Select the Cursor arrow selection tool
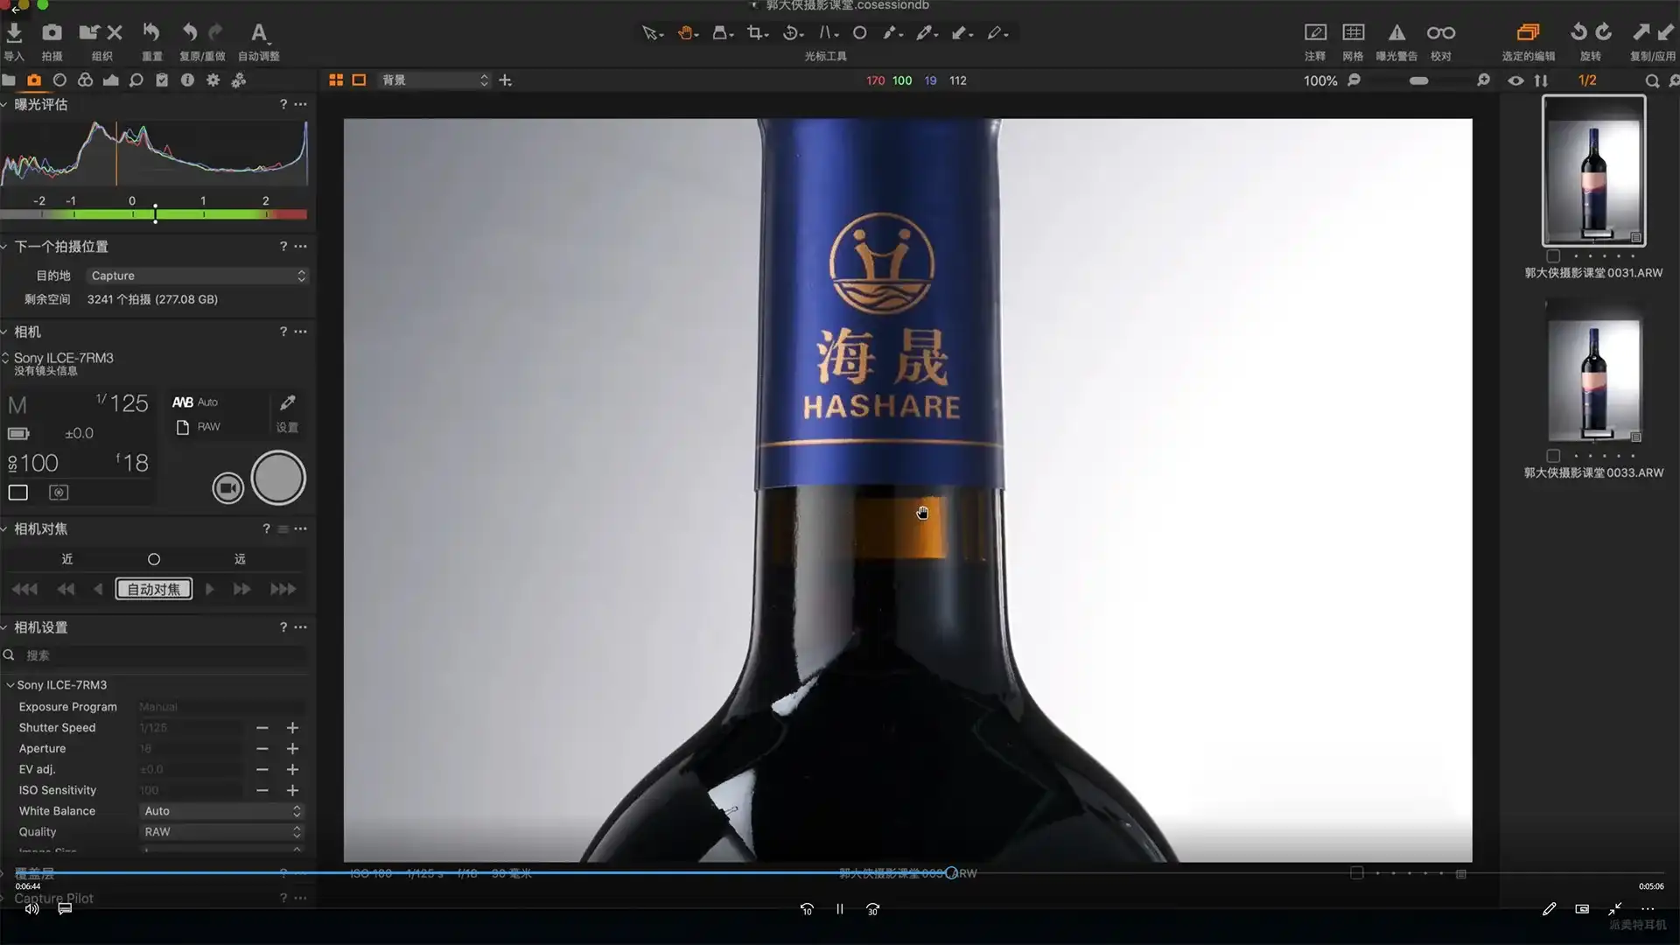The width and height of the screenshot is (1680, 945). tap(650, 32)
